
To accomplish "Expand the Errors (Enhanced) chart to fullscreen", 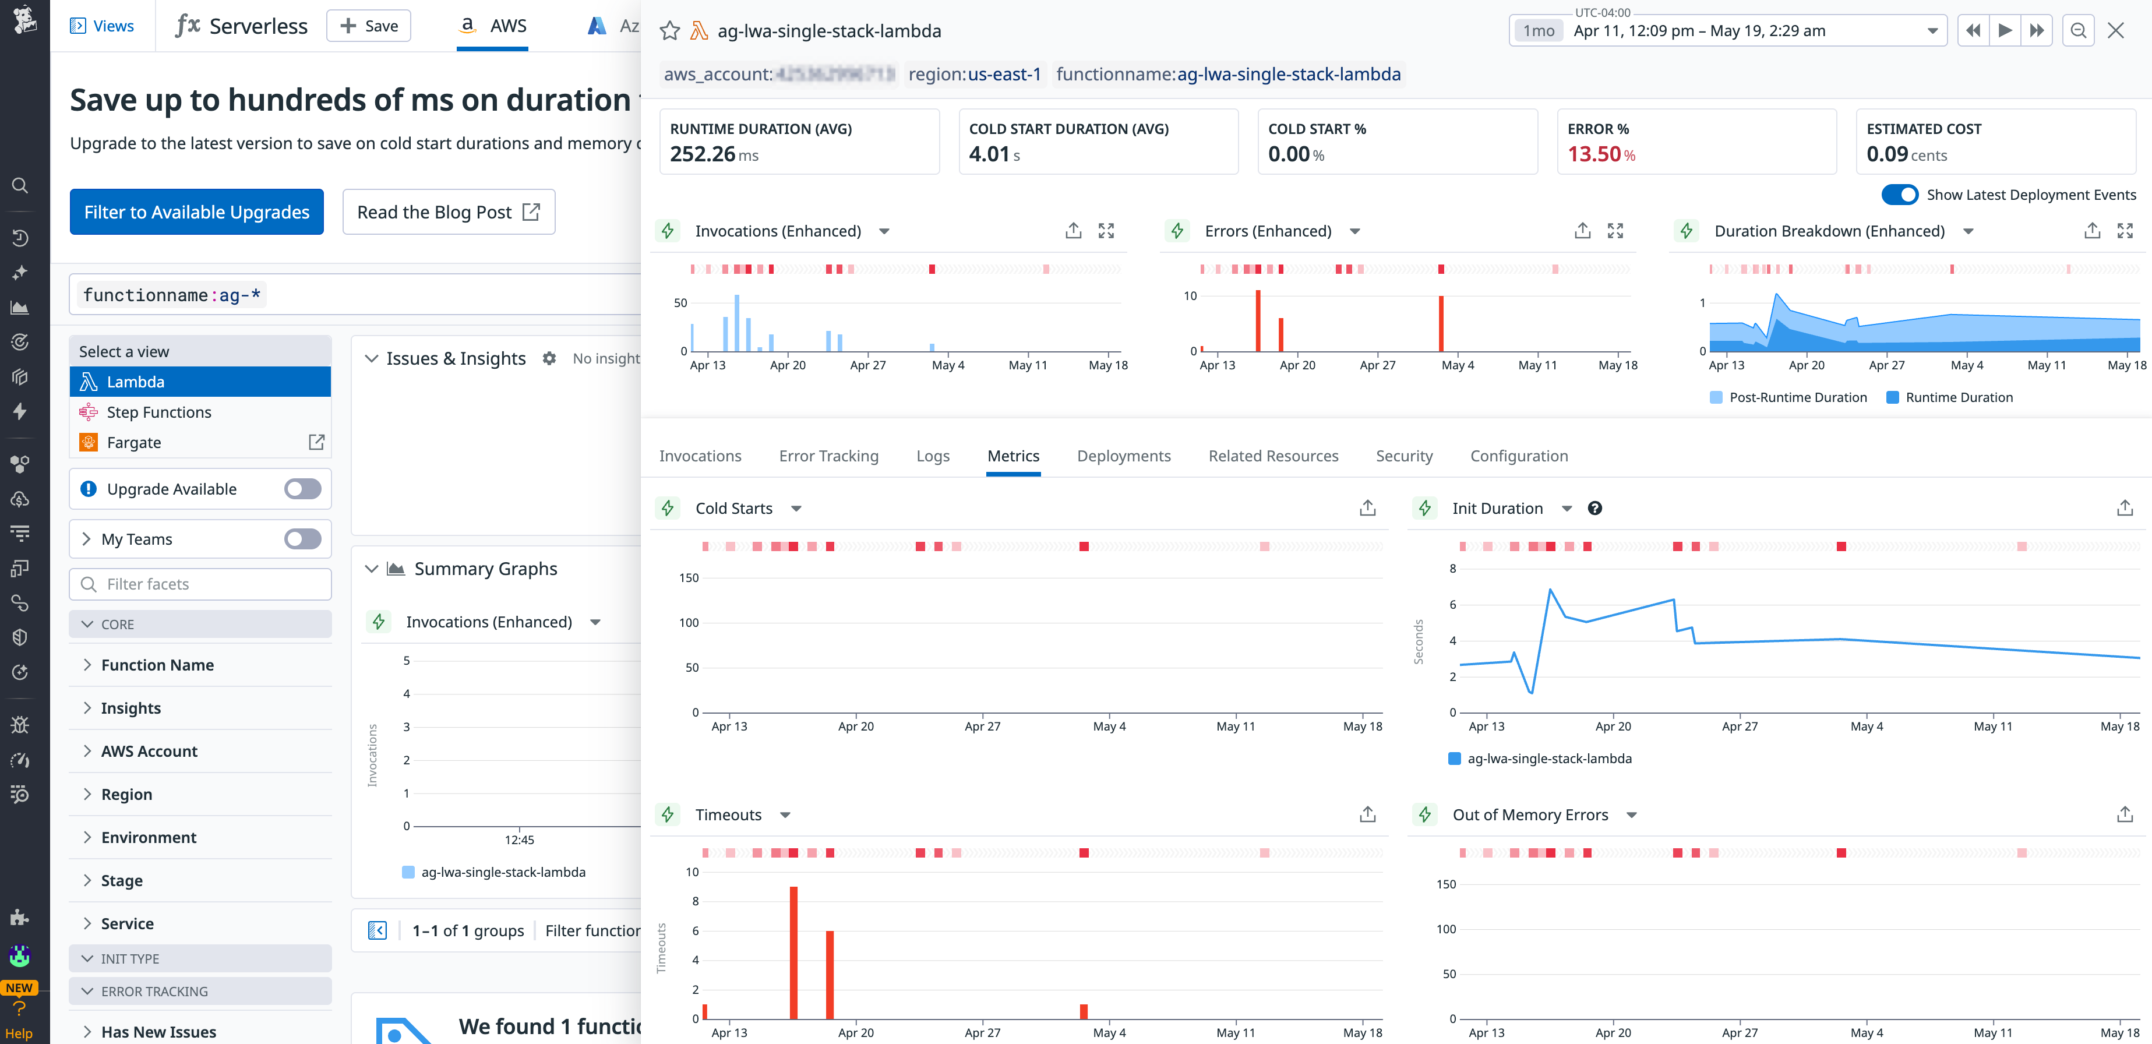I will (1615, 231).
